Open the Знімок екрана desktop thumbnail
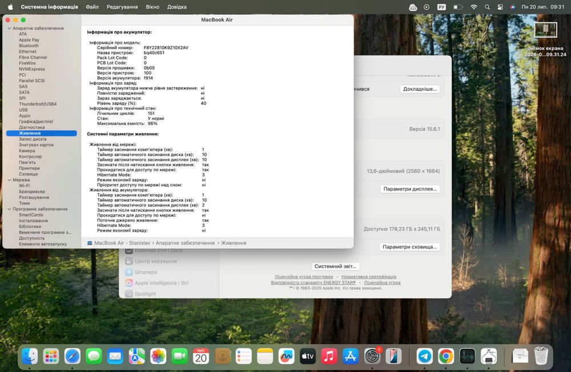Viewport: 571px width, 372px height. tap(545, 30)
